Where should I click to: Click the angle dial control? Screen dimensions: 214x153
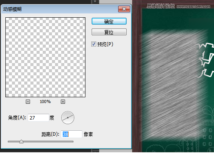(68, 118)
